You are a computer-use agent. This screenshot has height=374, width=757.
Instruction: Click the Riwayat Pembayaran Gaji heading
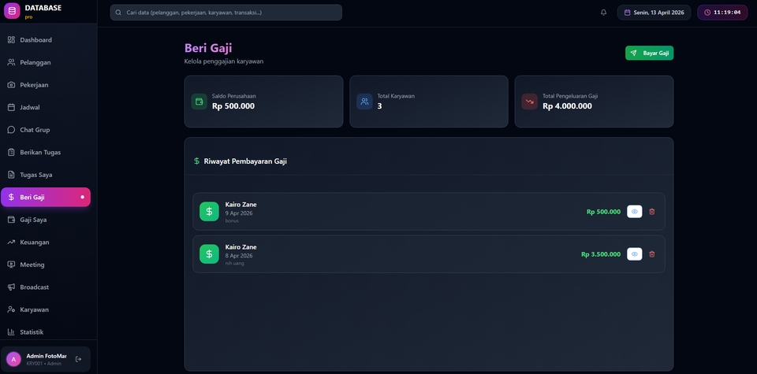245,161
